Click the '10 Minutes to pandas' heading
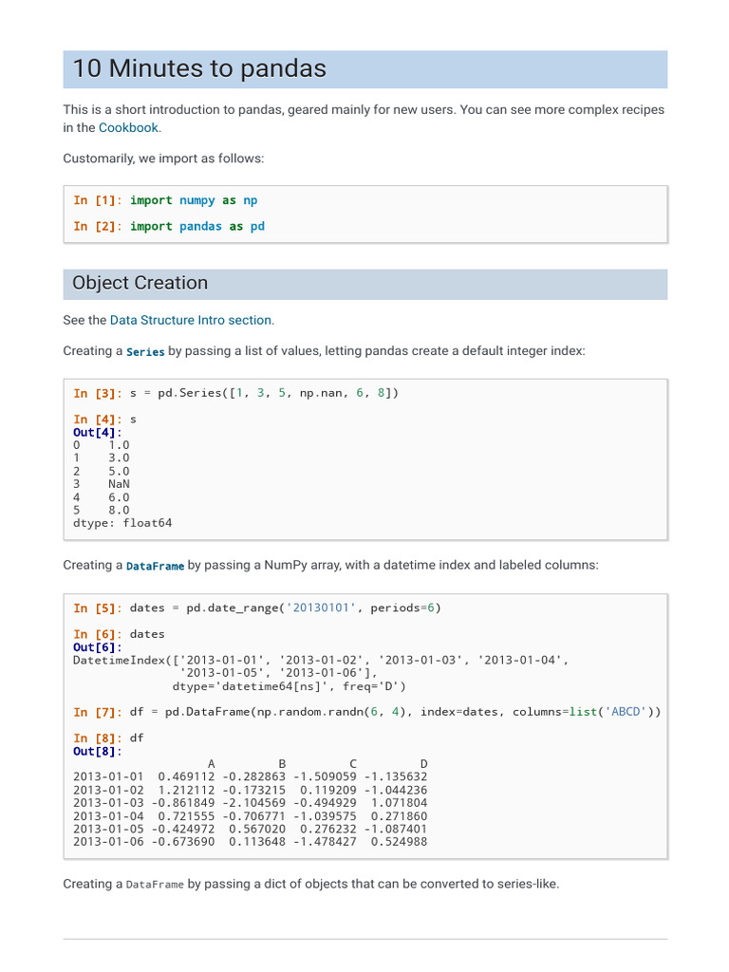Image resolution: width=729 pixels, height=972 pixels. tap(199, 69)
